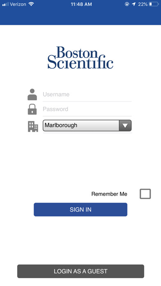The width and height of the screenshot is (161, 286).
Task: Click the user silhouette icon beside Username
Action: (x=32, y=95)
